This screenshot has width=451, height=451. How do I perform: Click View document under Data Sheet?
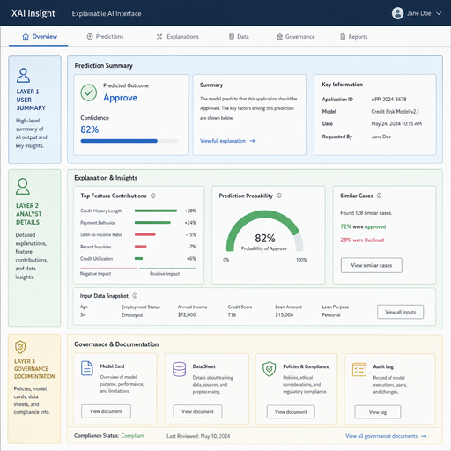[x=197, y=411]
